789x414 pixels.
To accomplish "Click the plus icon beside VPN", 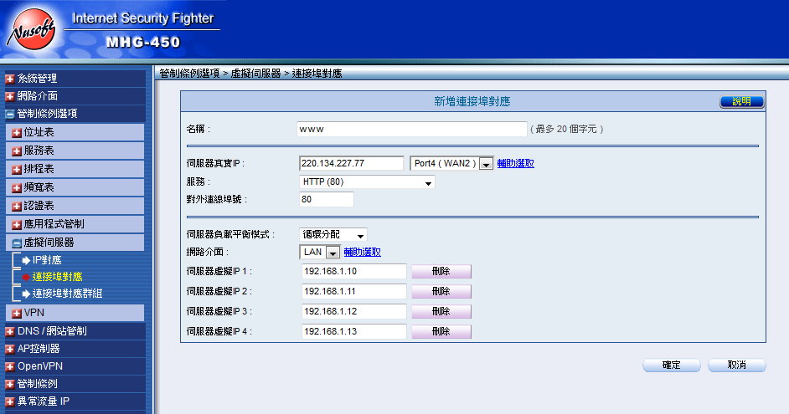I will [17, 313].
